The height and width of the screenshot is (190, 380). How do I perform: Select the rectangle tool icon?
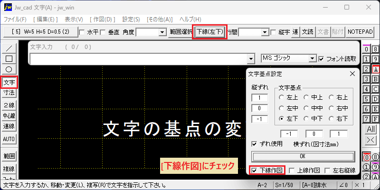coord(9,58)
